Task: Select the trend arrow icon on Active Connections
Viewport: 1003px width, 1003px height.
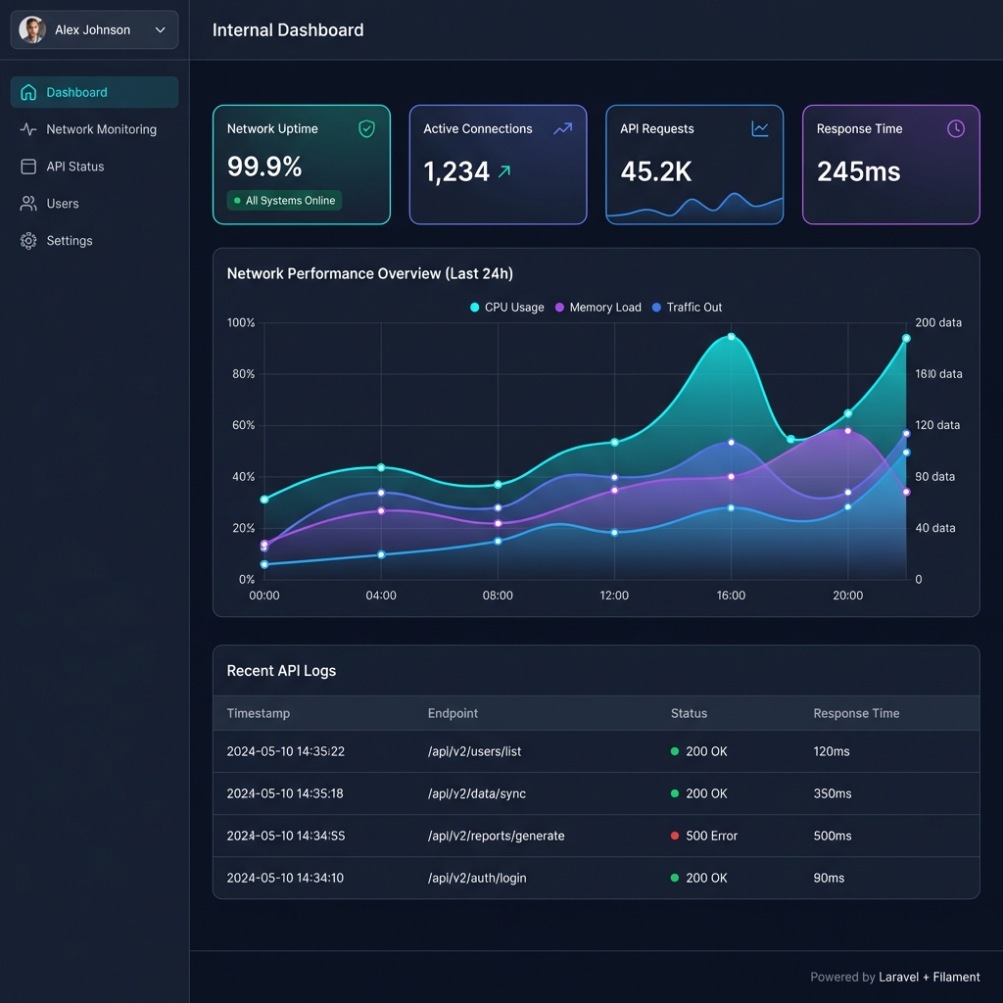Action: [x=563, y=128]
